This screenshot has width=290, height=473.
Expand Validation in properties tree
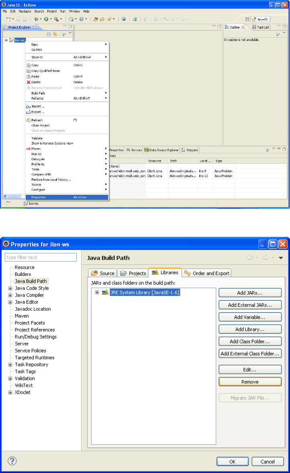point(10,378)
